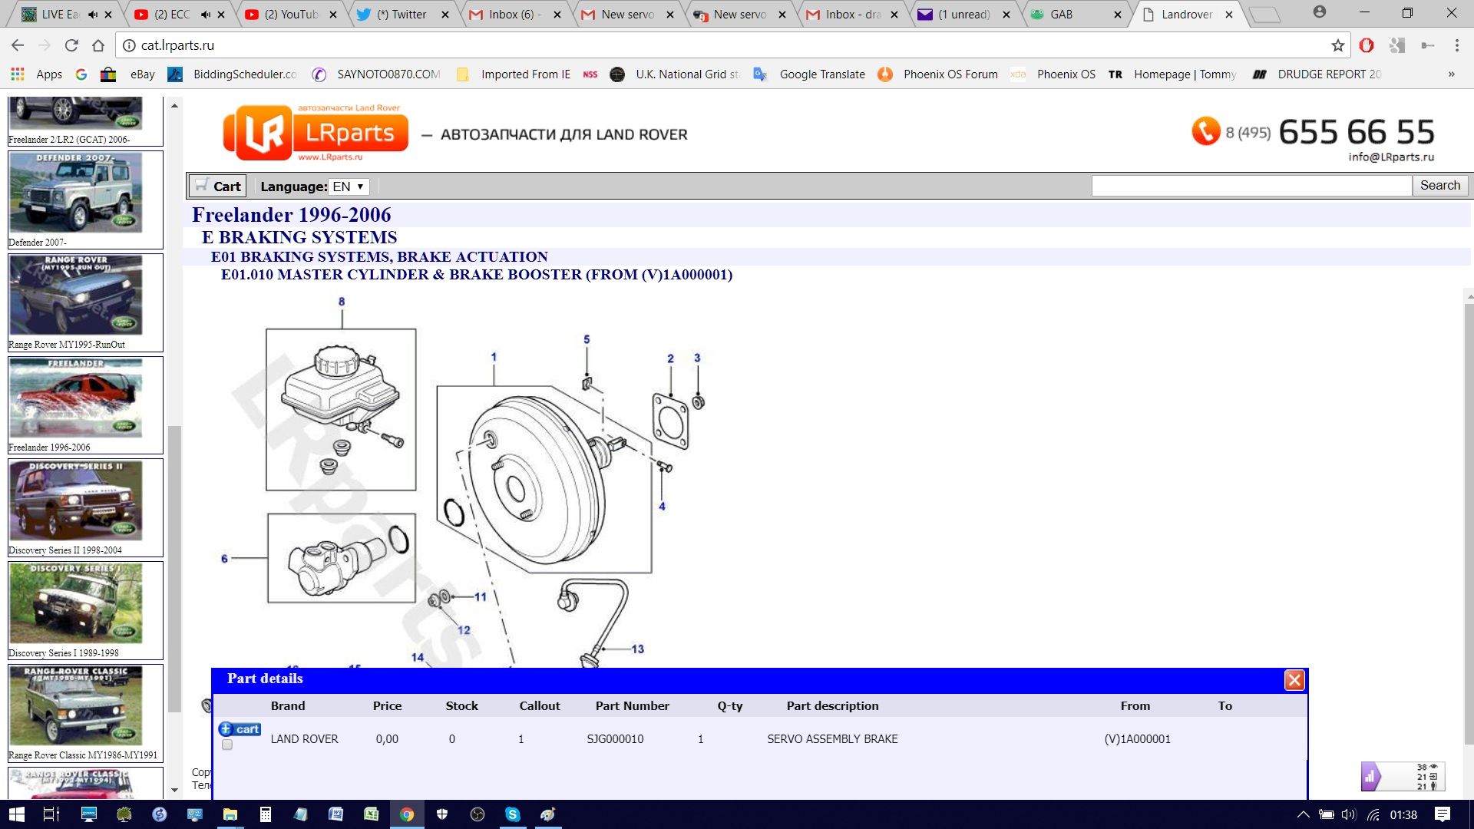Switch to the Inbox - drafts Gmail tab

[x=851, y=15]
